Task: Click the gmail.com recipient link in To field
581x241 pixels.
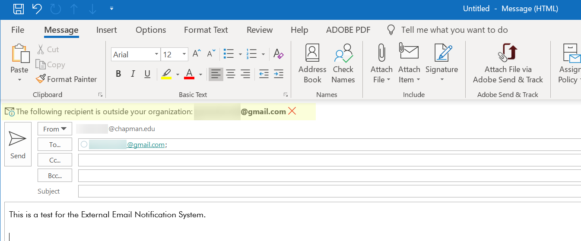Action: [146, 145]
